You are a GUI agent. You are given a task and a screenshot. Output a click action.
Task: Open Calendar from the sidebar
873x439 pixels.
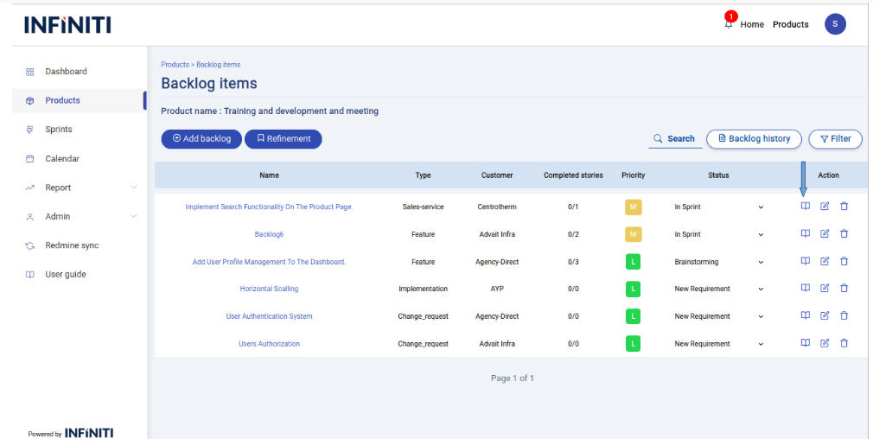[62, 159]
